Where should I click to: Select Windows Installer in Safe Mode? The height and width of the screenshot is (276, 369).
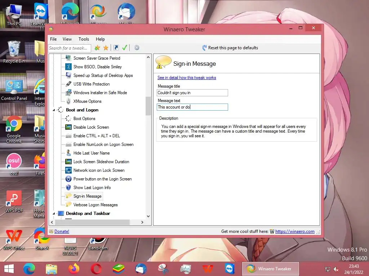[x=100, y=92]
